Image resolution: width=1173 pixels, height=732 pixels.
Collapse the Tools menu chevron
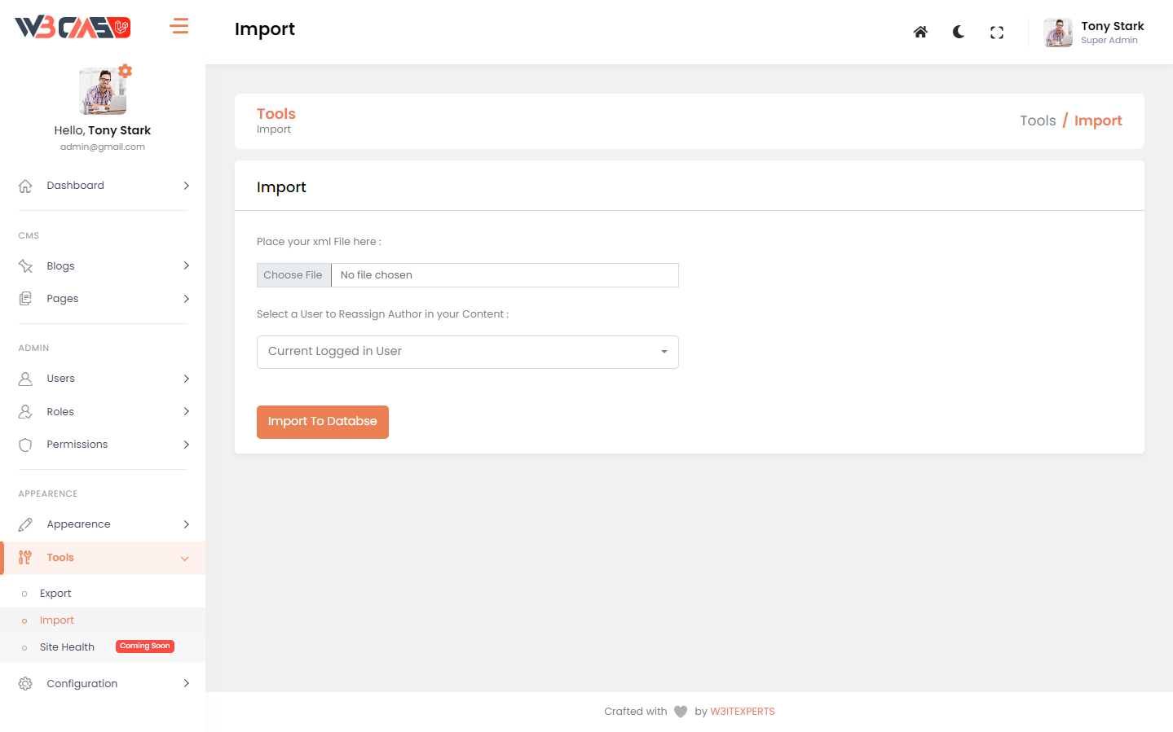185,559
